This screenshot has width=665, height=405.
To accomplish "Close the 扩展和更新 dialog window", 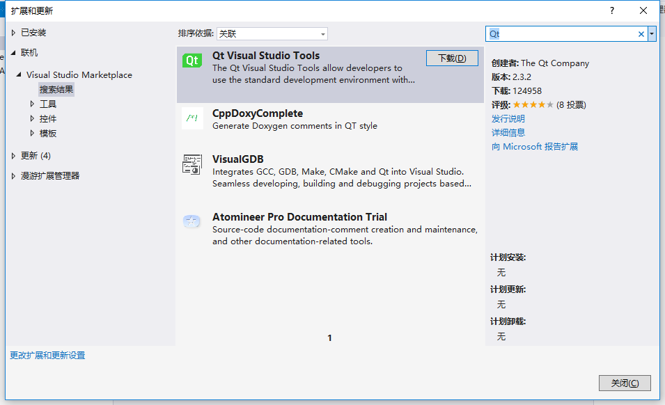I will pyautogui.click(x=643, y=10).
